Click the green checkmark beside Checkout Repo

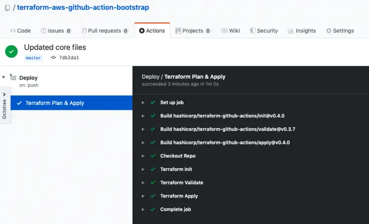click(153, 156)
